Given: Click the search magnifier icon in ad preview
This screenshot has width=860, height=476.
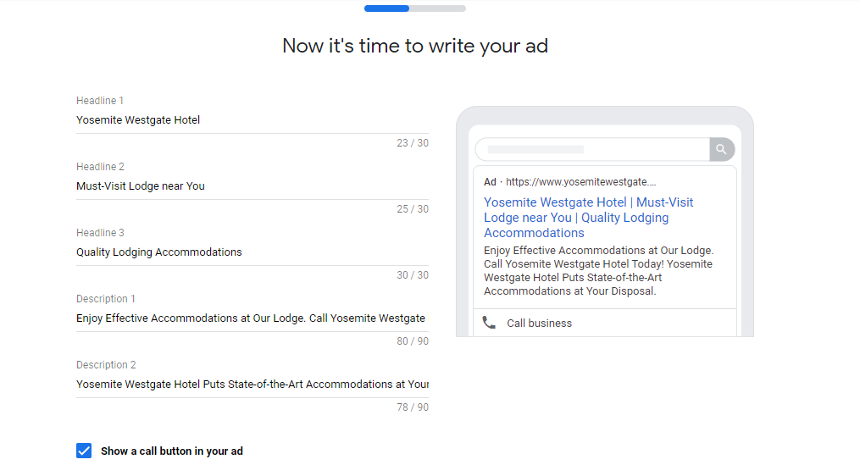Looking at the screenshot, I should point(722,149).
